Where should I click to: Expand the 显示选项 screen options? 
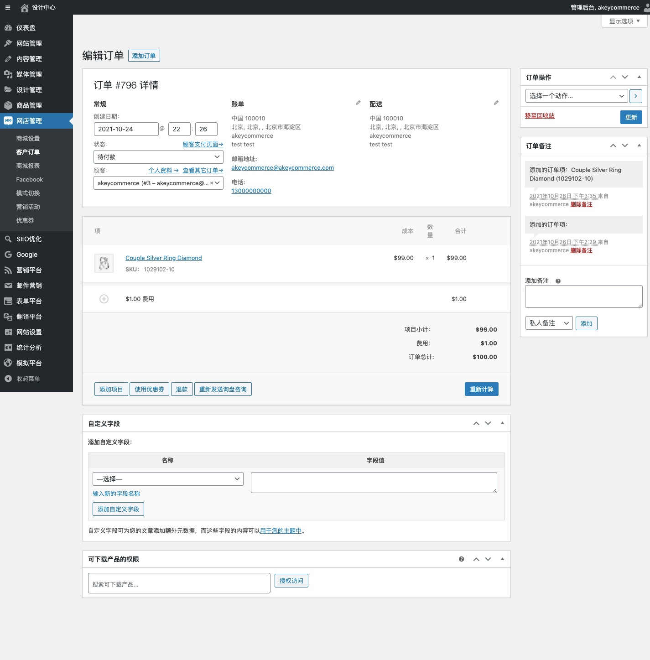624,21
